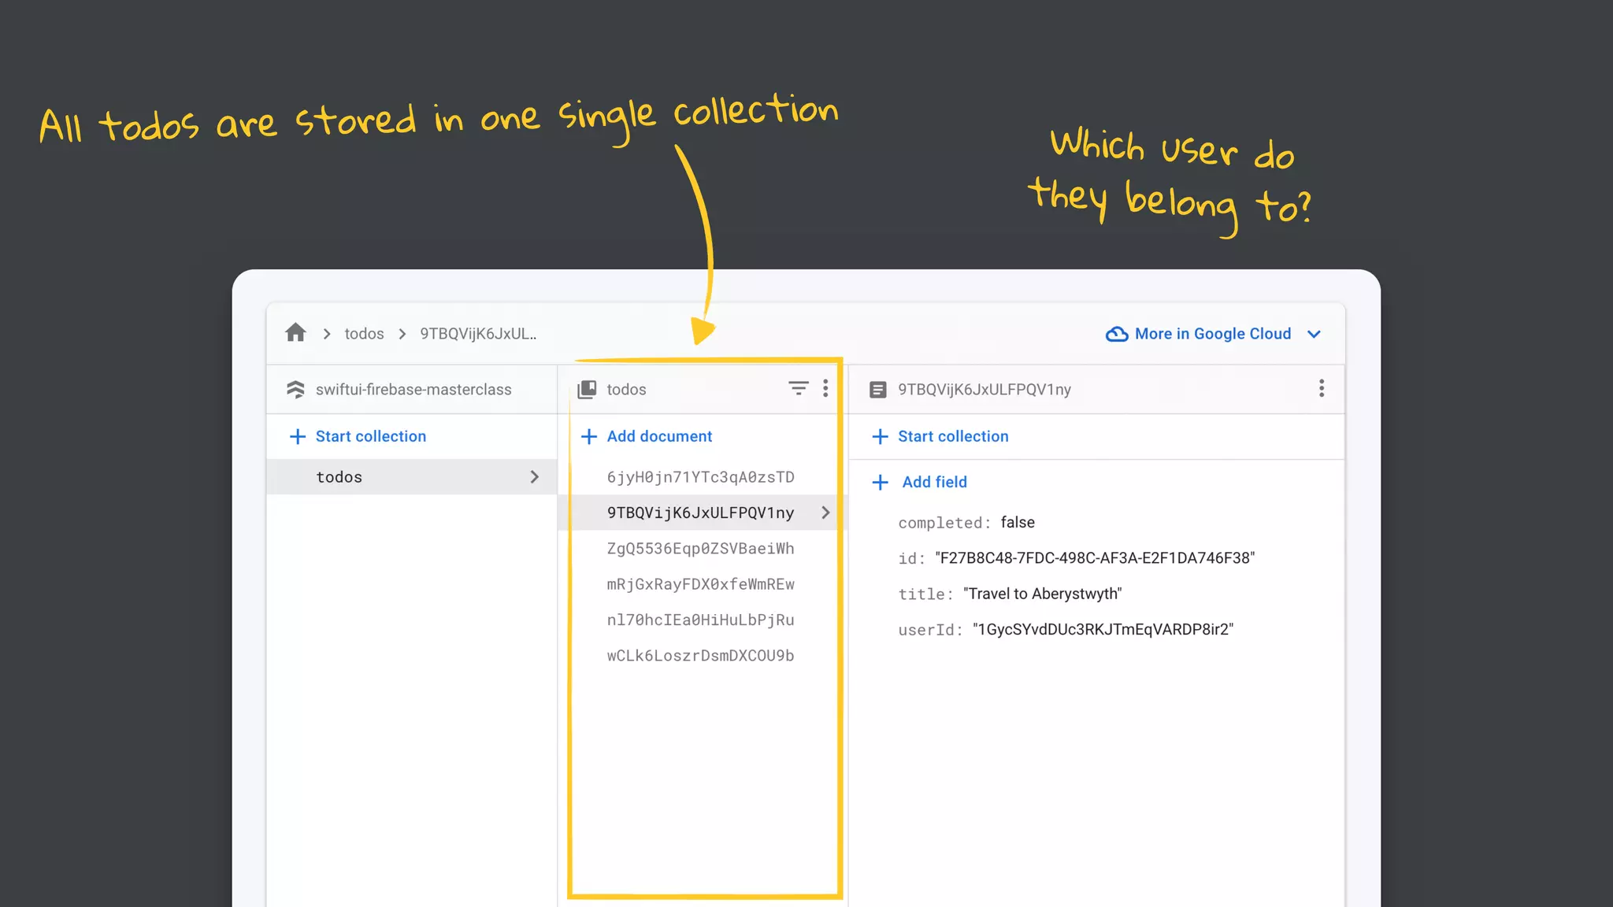Click title value Travel to Aberystwyth
Image resolution: width=1613 pixels, height=907 pixels.
[x=1042, y=594]
